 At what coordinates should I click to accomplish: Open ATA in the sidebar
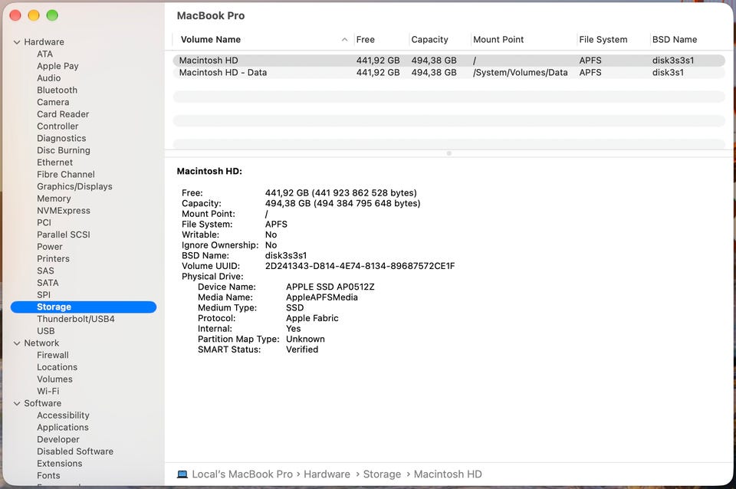click(x=45, y=54)
